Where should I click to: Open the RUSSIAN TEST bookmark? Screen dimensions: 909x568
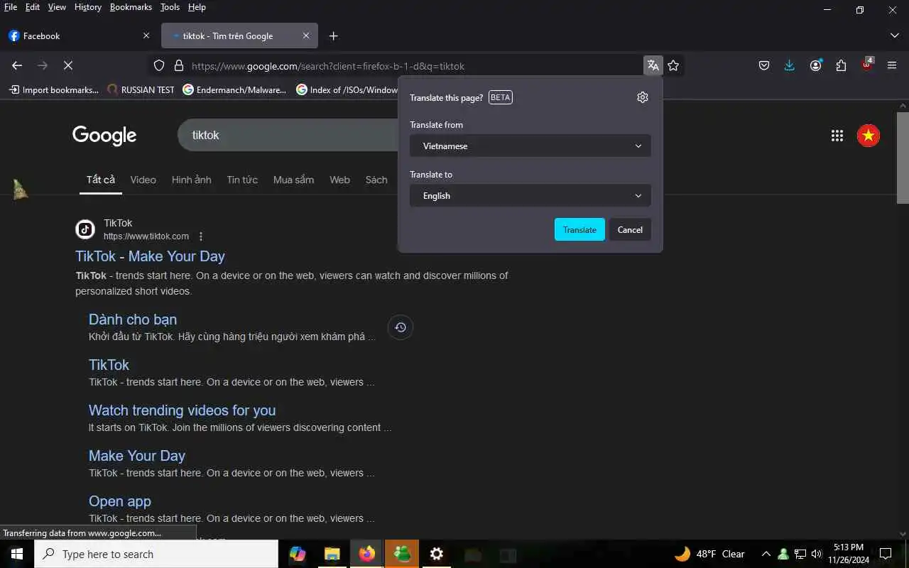141,90
